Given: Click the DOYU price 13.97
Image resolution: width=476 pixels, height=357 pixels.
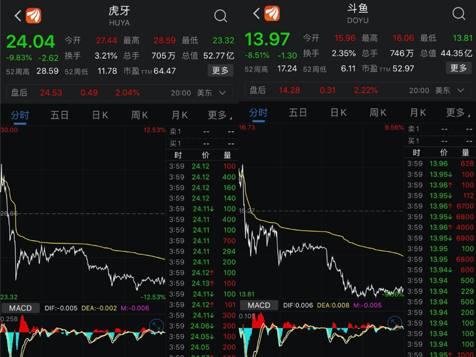Looking at the screenshot, I should click(267, 39).
